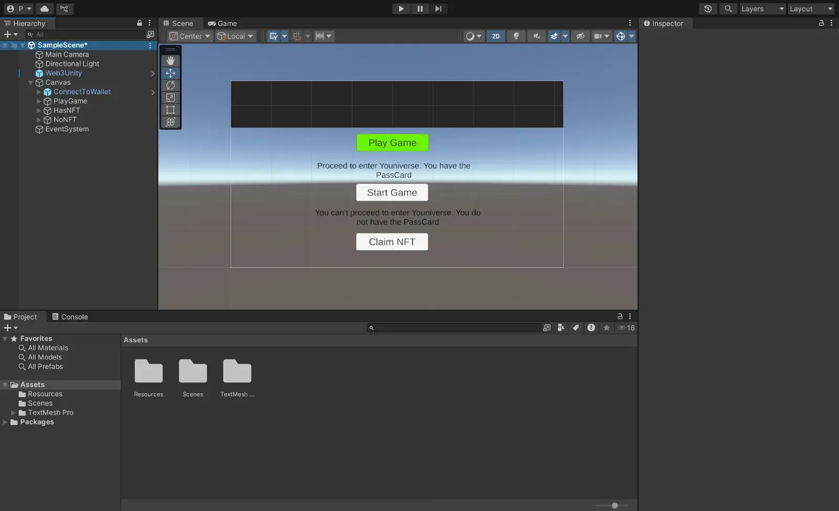Select the Scale tool
Image resolution: width=839 pixels, height=511 pixels.
point(170,97)
